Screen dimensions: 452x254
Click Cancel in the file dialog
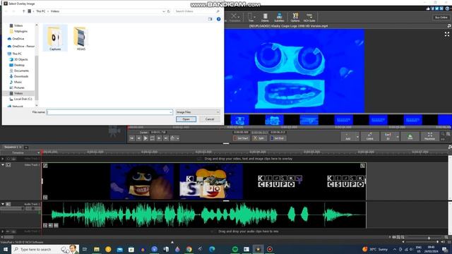coord(210,119)
